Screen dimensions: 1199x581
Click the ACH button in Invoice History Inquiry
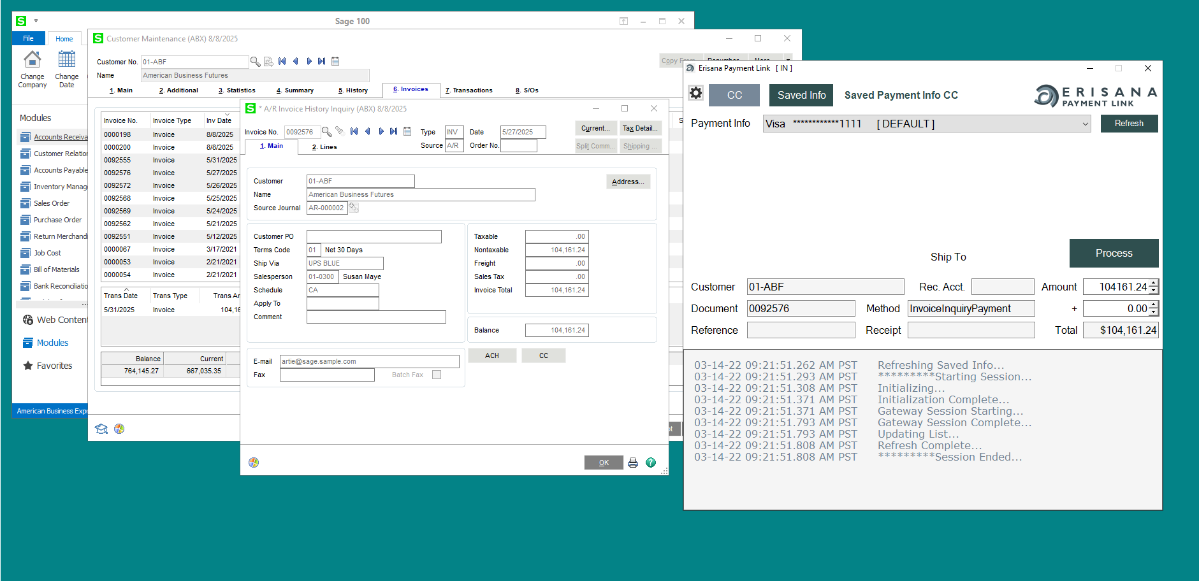click(x=492, y=355)
